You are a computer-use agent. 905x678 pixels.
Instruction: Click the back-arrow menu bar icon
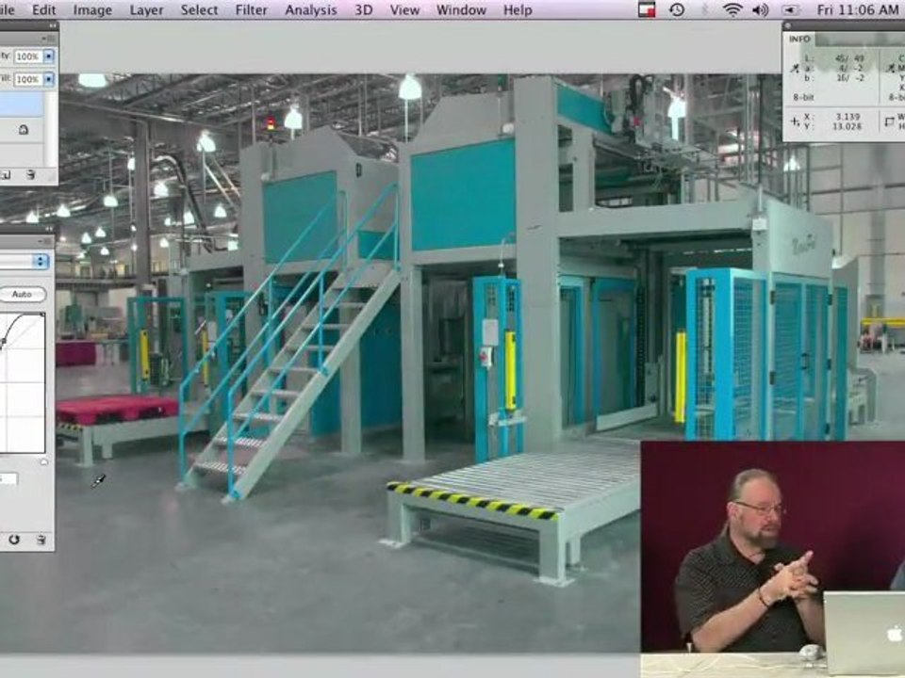(790, 9)
